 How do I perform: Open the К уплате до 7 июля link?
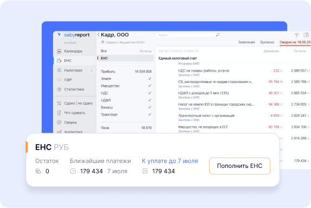coord(170,161)
